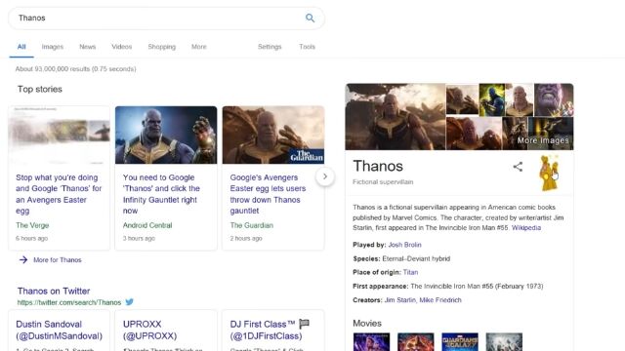This screenshot has width=625, height=351.
Task: Click the Jim Starlin creator link
Action: (399, 300)
